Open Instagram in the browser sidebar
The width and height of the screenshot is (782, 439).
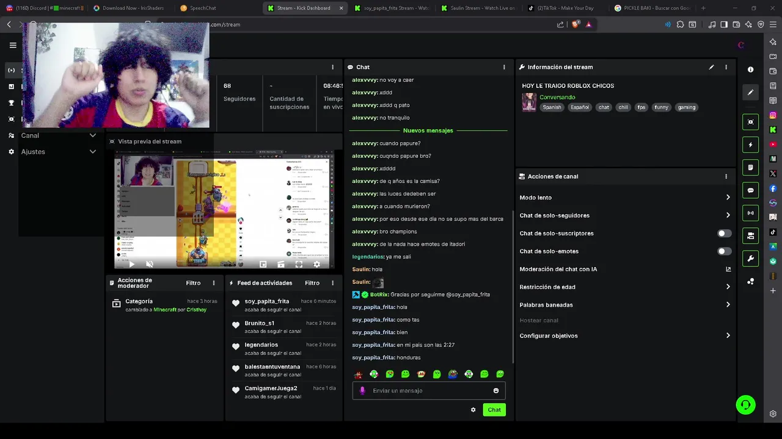tap(773, 115)
